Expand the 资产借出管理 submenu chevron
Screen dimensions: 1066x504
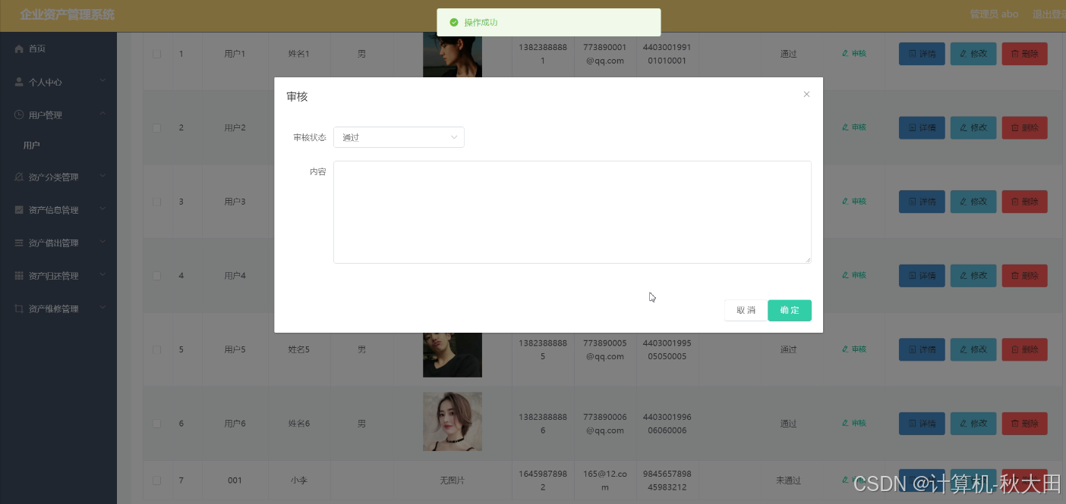point(102,243)
